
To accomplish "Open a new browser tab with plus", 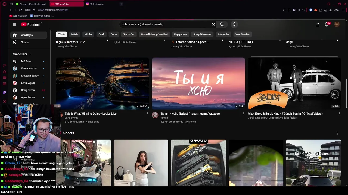I will coord(121,4).
